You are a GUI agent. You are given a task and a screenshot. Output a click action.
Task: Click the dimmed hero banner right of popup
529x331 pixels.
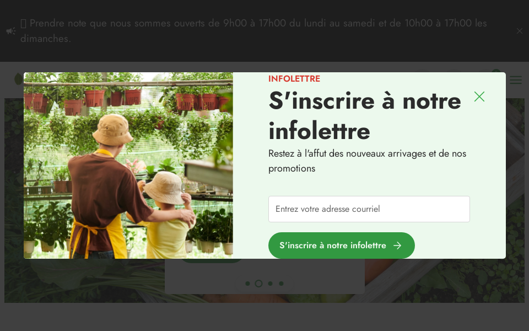515,200
